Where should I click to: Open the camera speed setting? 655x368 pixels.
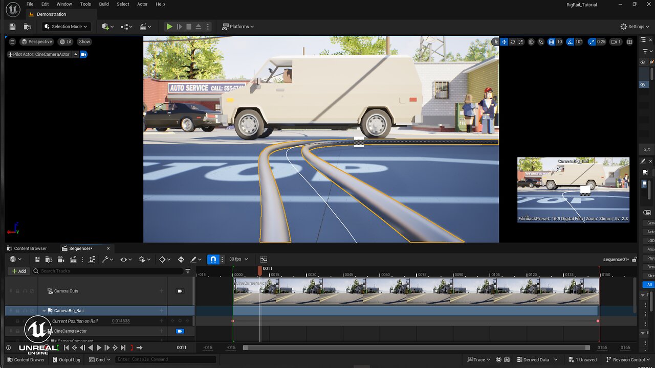pos(616,42)
